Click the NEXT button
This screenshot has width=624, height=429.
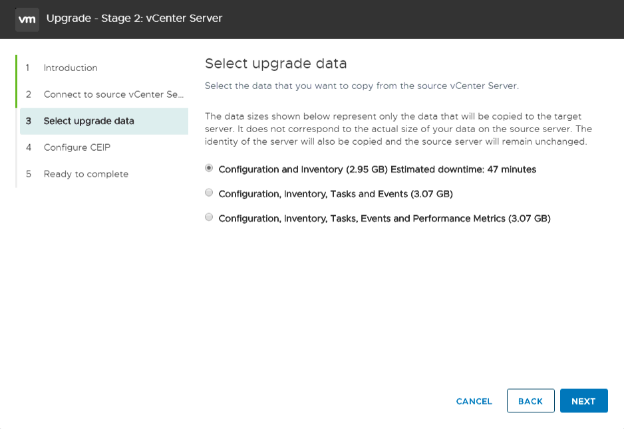pyautogui.click(x=584, y=401)
